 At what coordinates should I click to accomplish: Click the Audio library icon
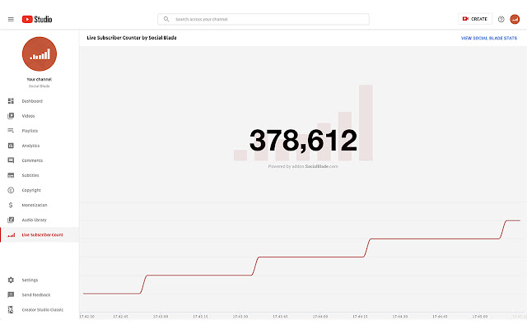tap(11, 220)
